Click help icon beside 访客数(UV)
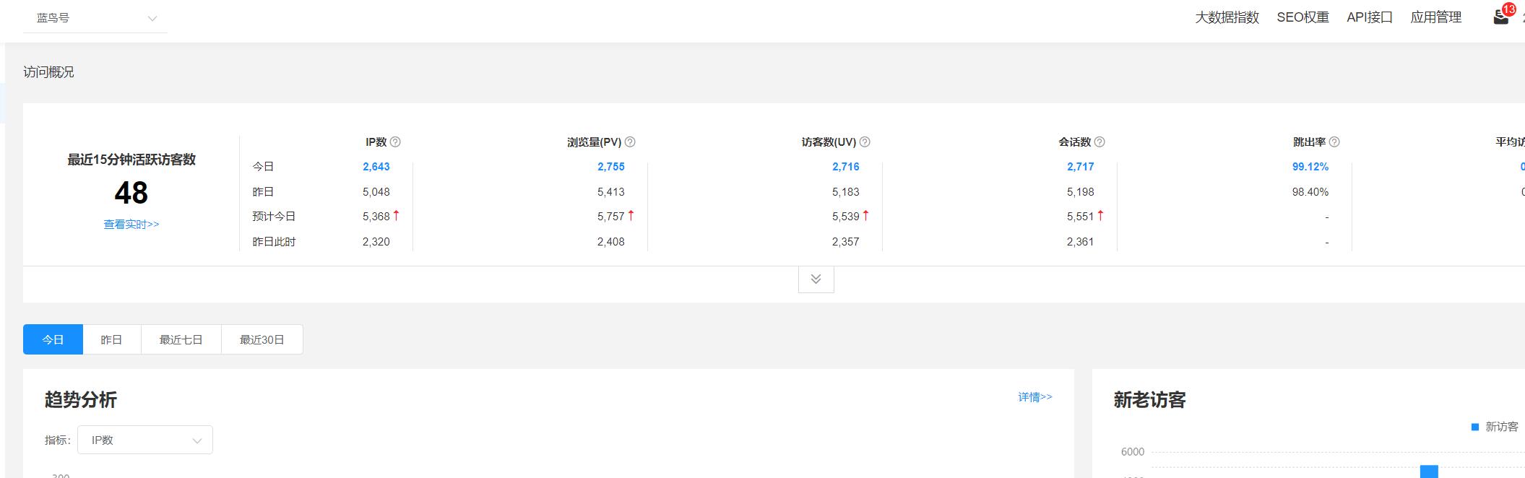The image size is (1525, 478). coord(865,142)
